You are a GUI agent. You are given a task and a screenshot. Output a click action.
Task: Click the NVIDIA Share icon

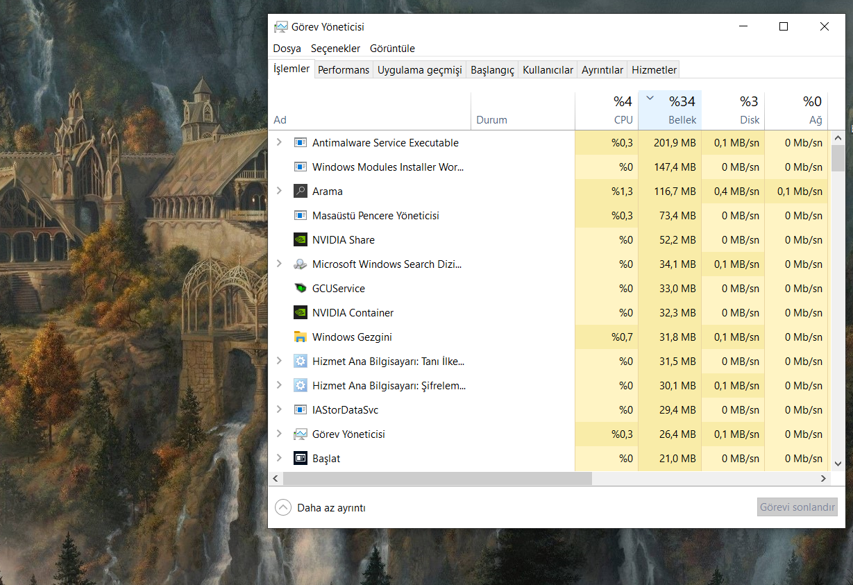[x=301, y=240]
